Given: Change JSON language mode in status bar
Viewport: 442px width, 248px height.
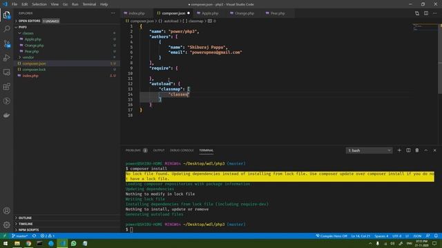Looking at the screenshot, I should tap(417, 236).
